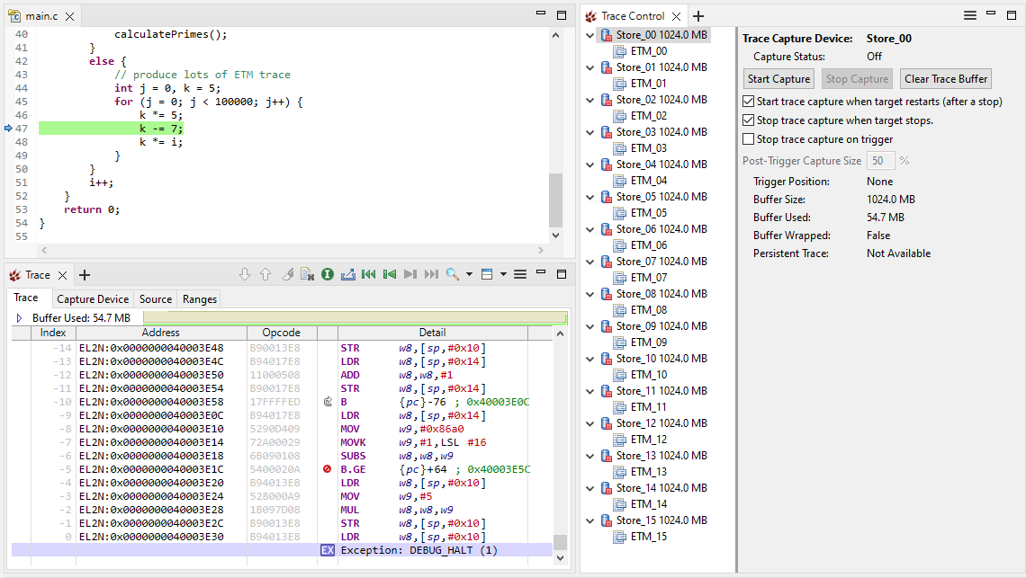Click the previous trace record icon
This screenshot has width=1026, height=578.
(390, 274)
